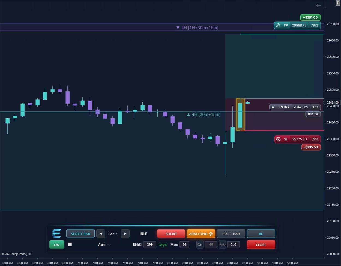Click the TP price label 29668.75
This screenshot has height=266, width=341.
pos(299,25)
